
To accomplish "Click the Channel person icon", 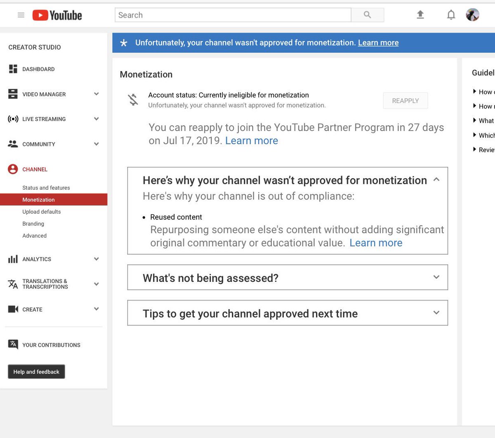I will 13,169.
